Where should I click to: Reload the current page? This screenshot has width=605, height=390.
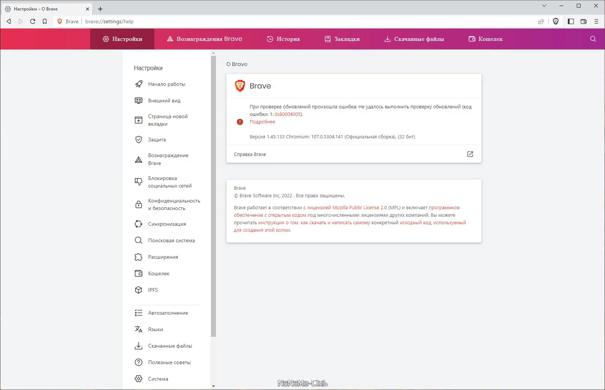click(33, 21)
